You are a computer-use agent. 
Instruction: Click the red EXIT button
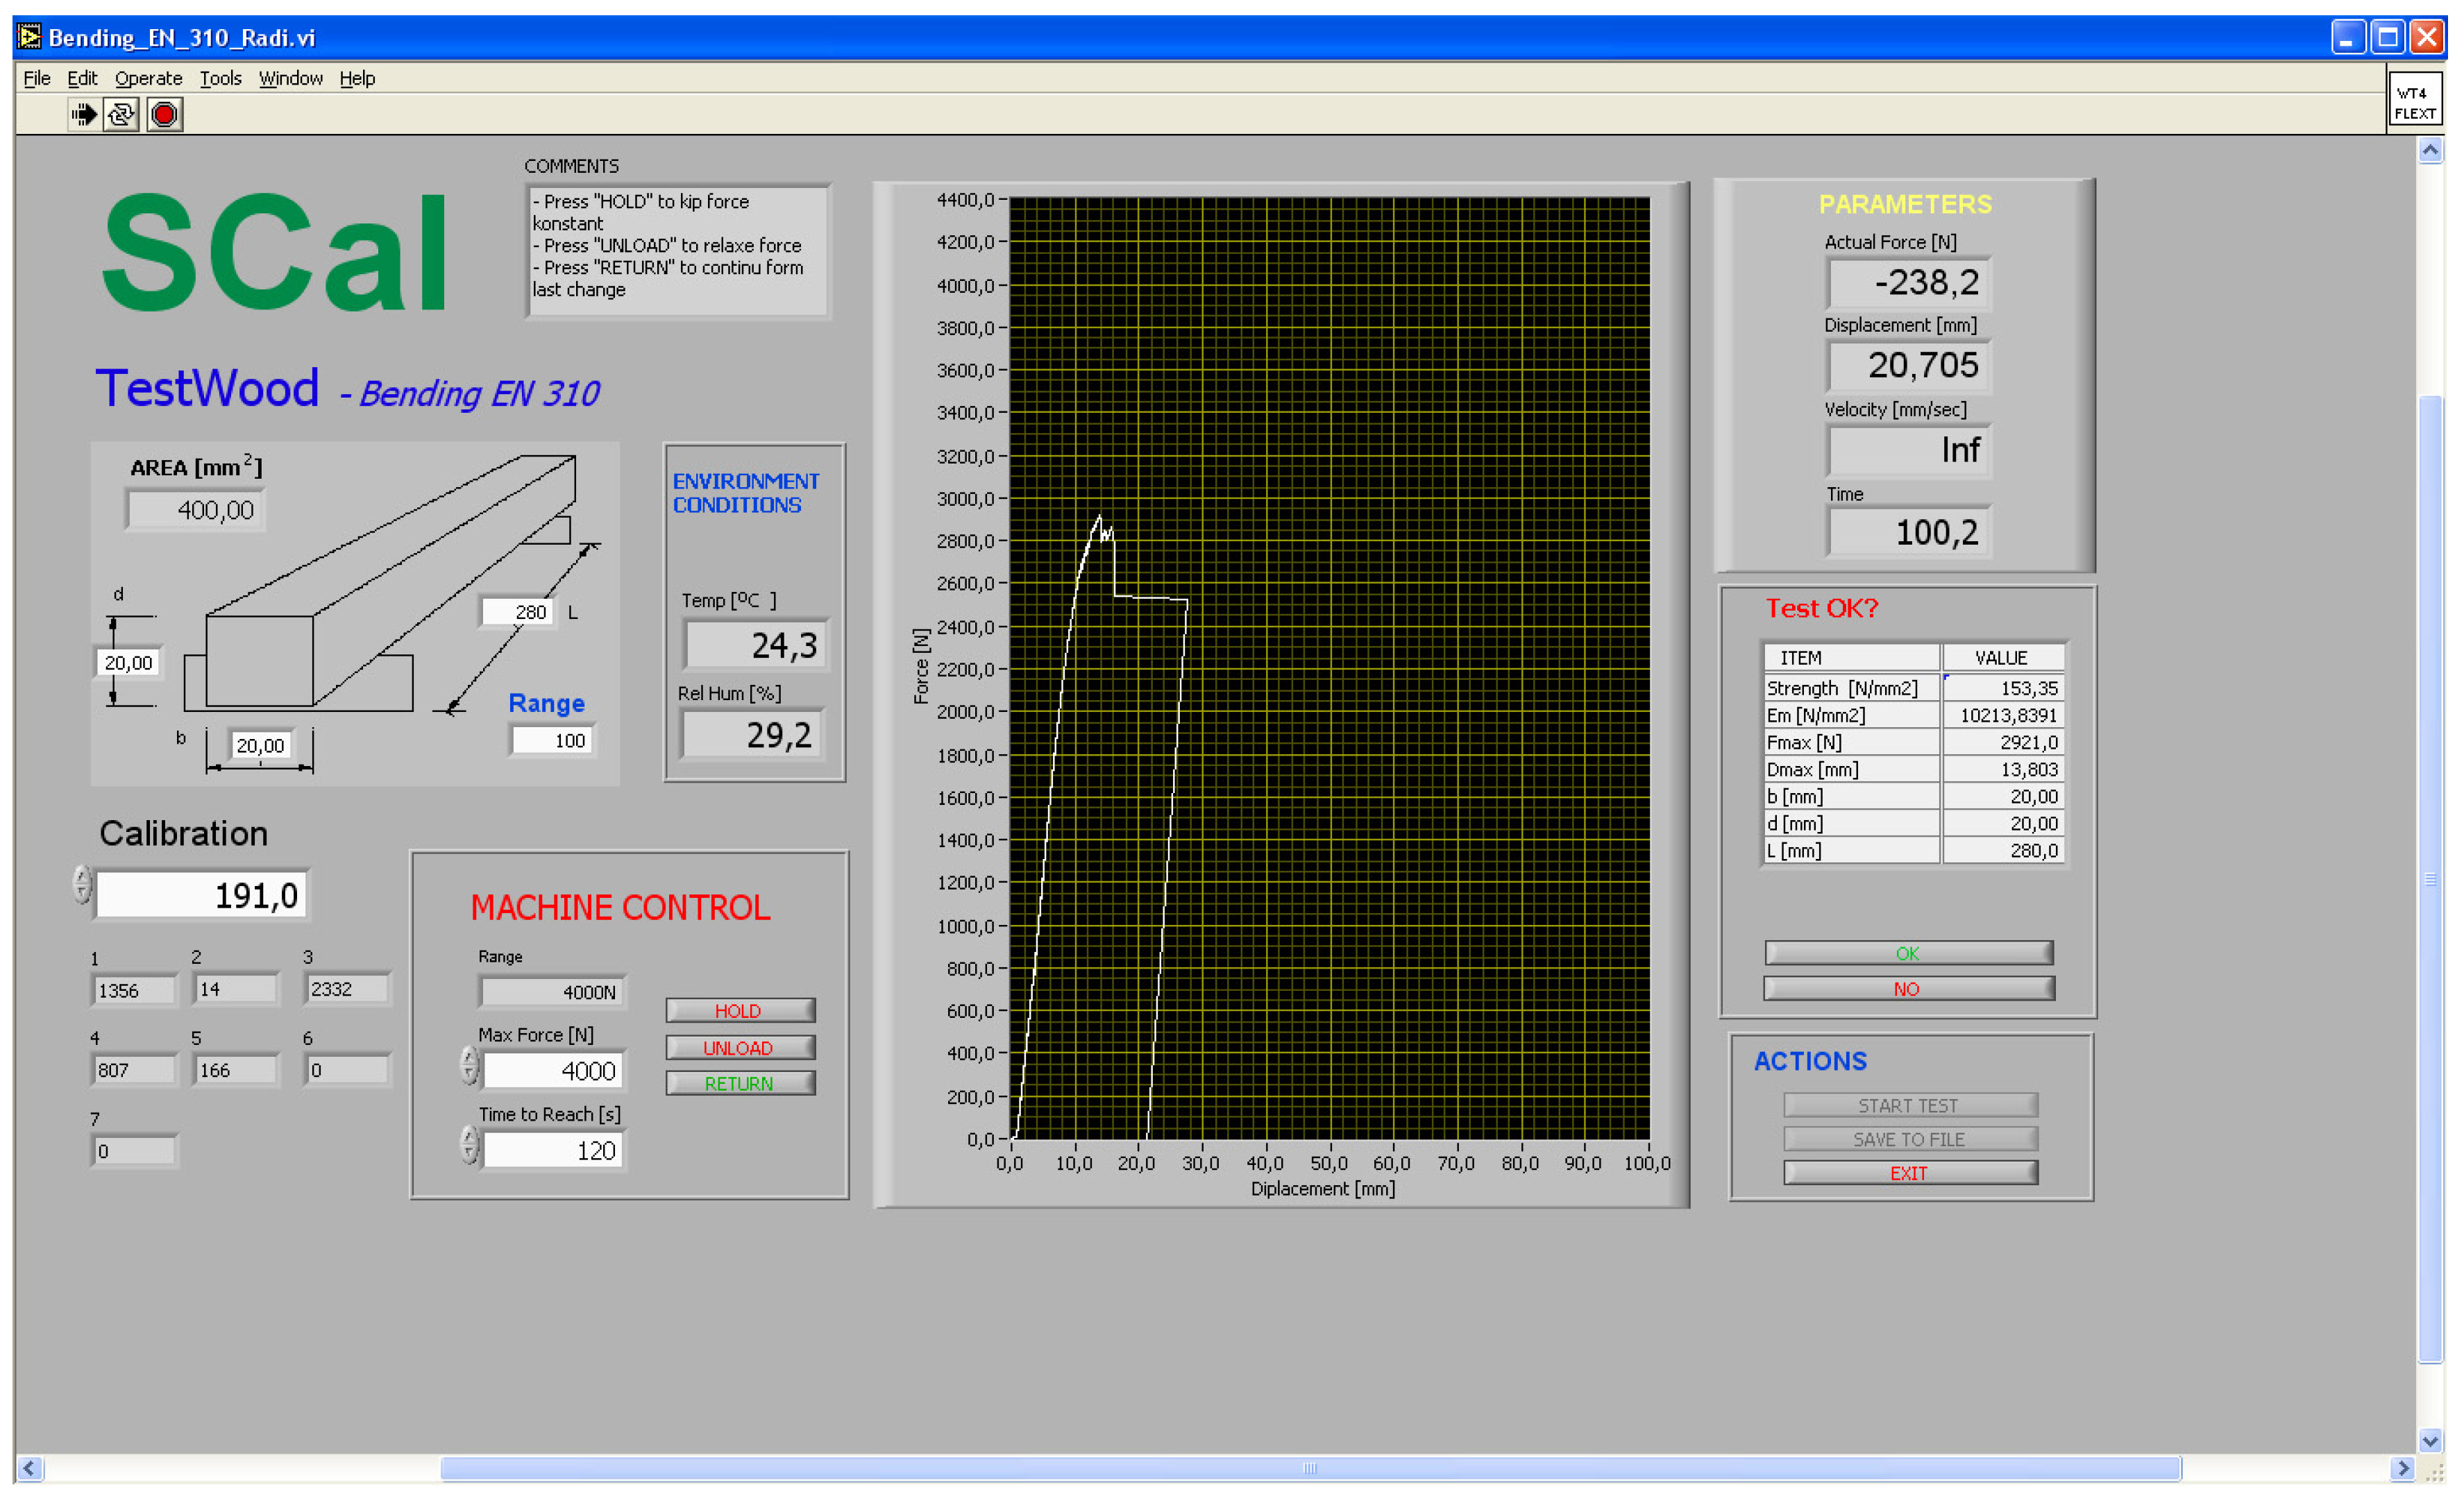tap(1909, 1173)
